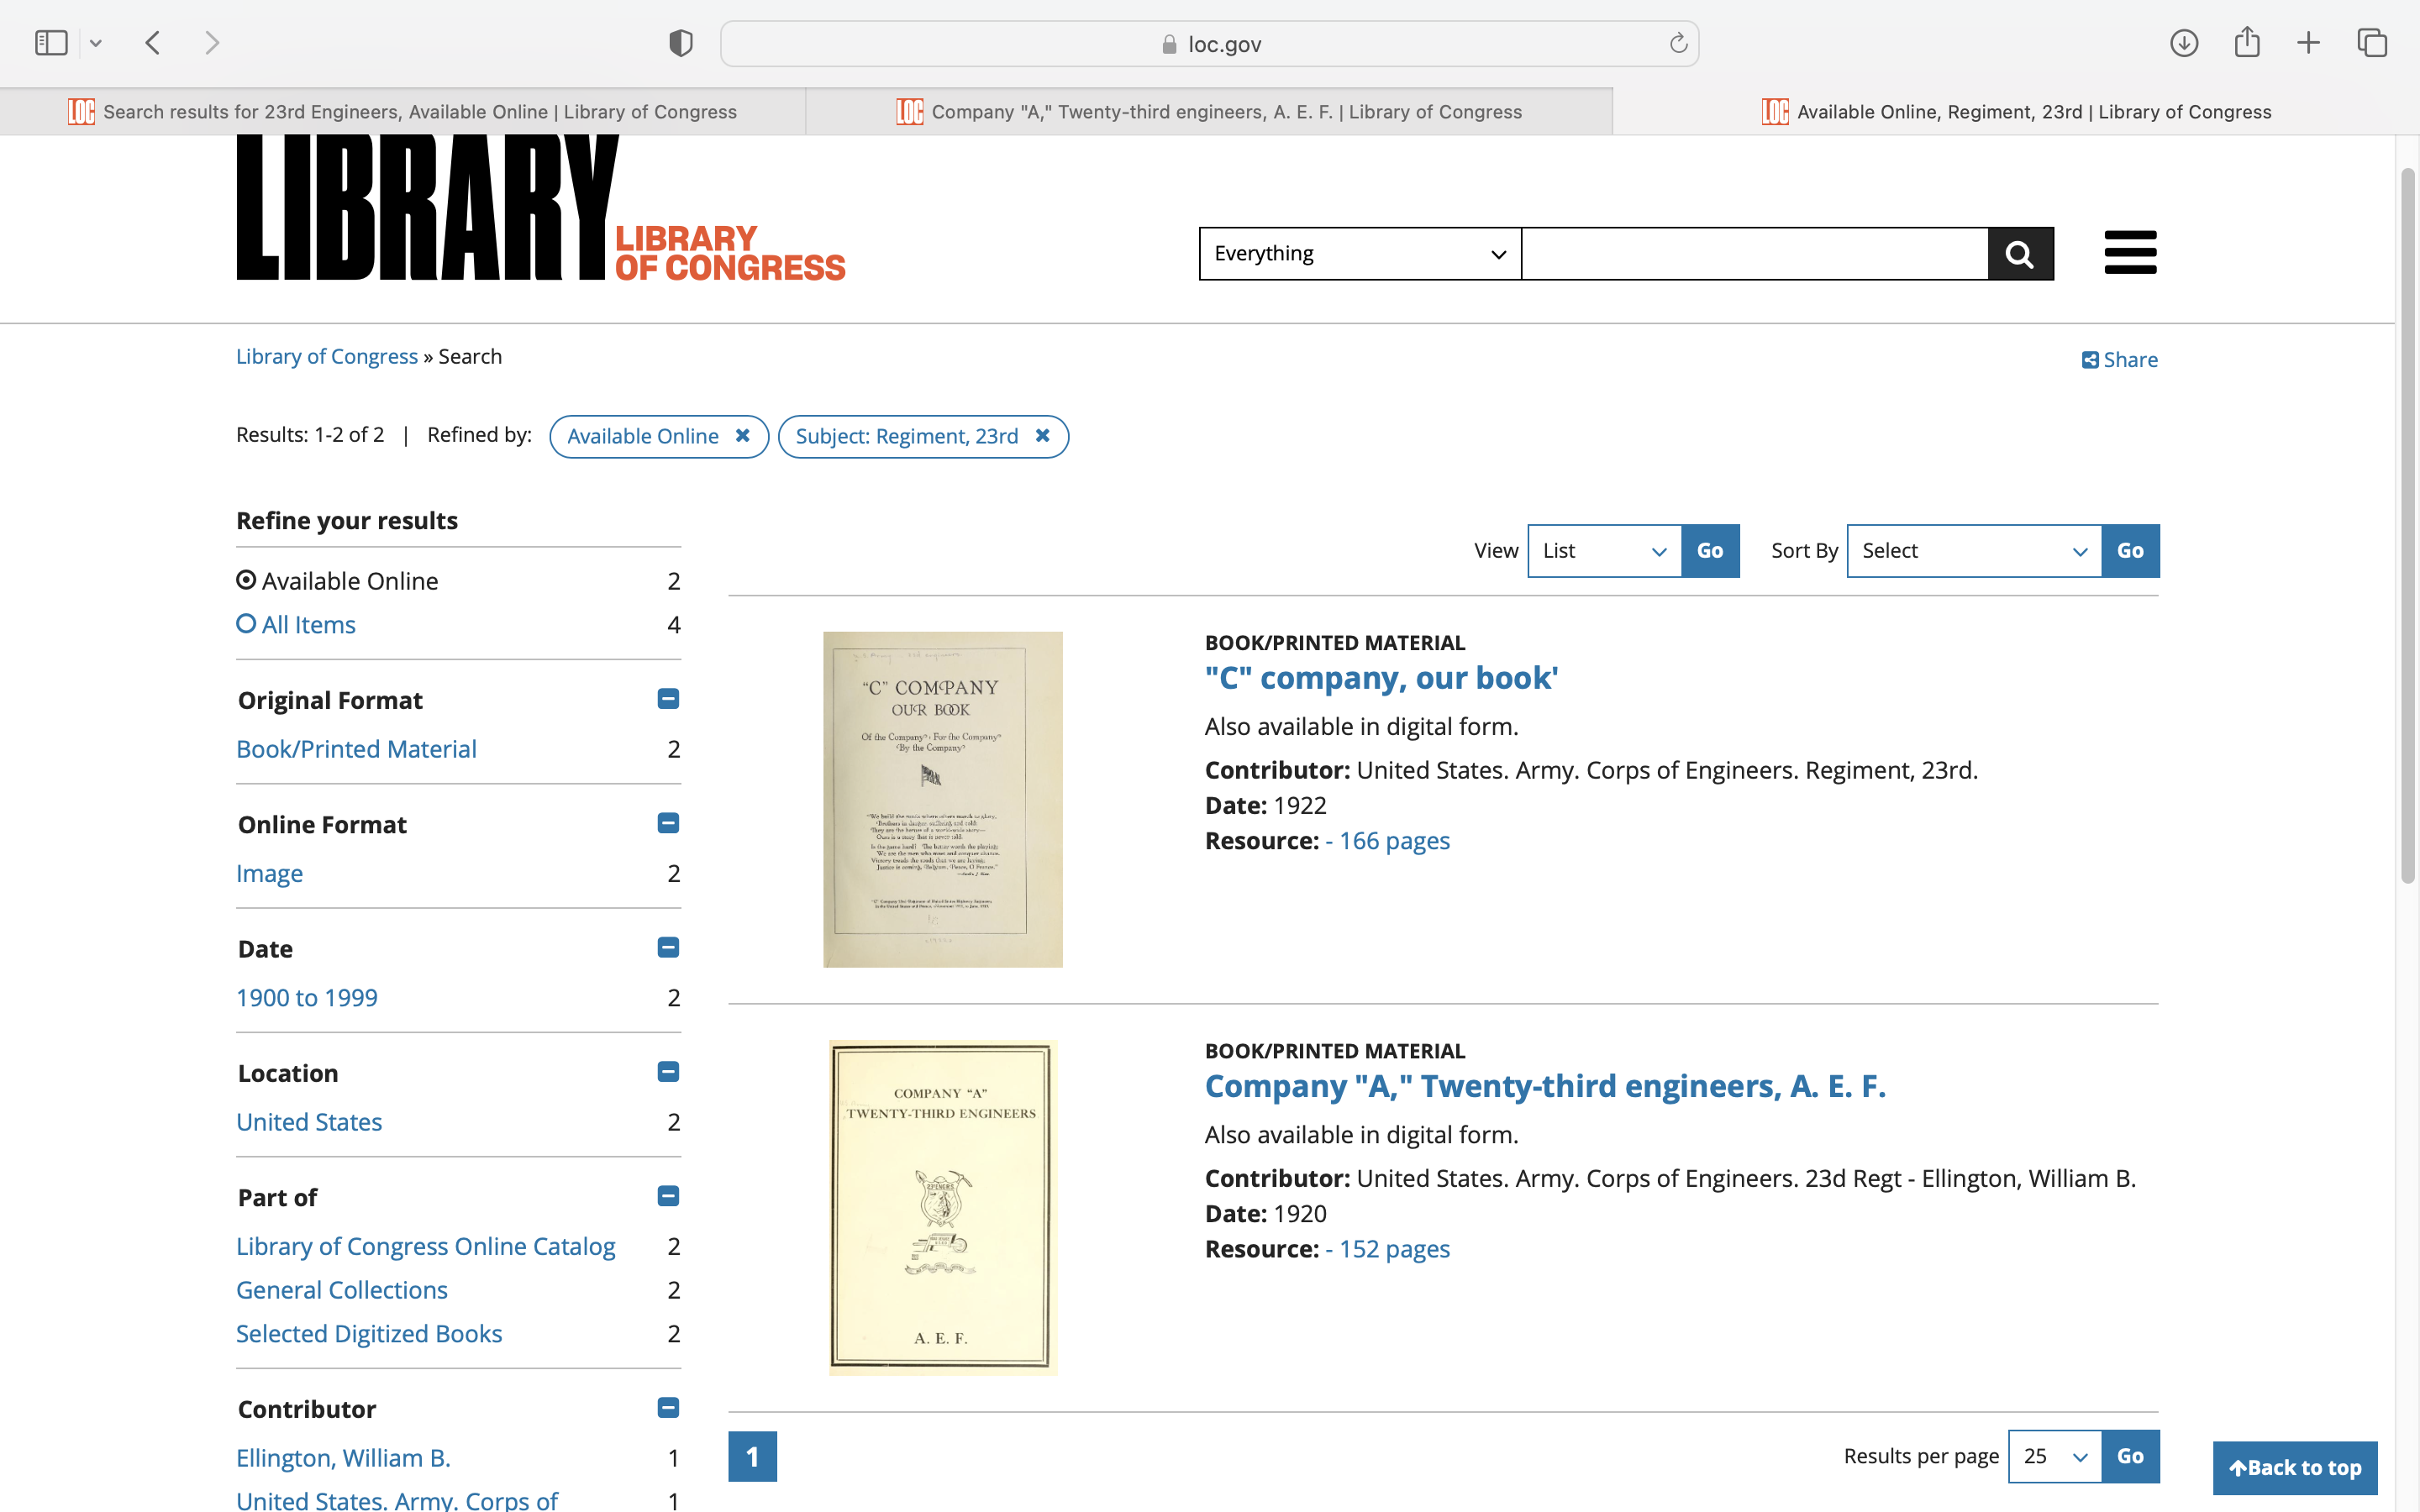The height and width of the screenshot is (1512, 2420).
Task: Select the All Items radio option
Action: 246,624
